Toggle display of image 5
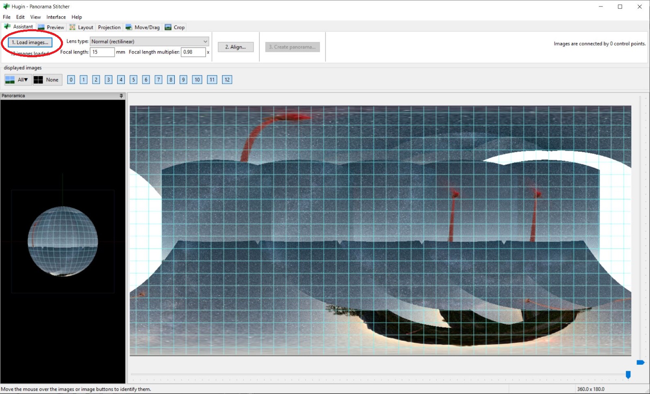 [133, 80]
